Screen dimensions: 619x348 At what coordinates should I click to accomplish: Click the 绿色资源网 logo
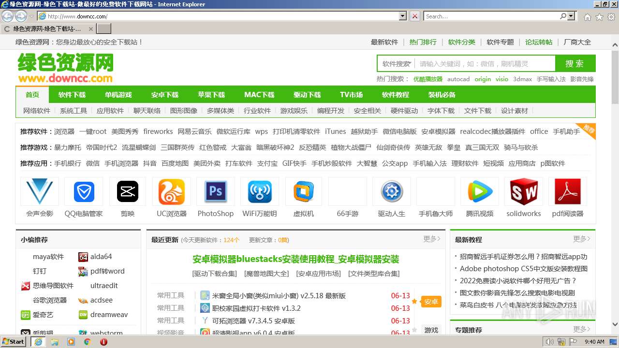click(x=66, y=68)
